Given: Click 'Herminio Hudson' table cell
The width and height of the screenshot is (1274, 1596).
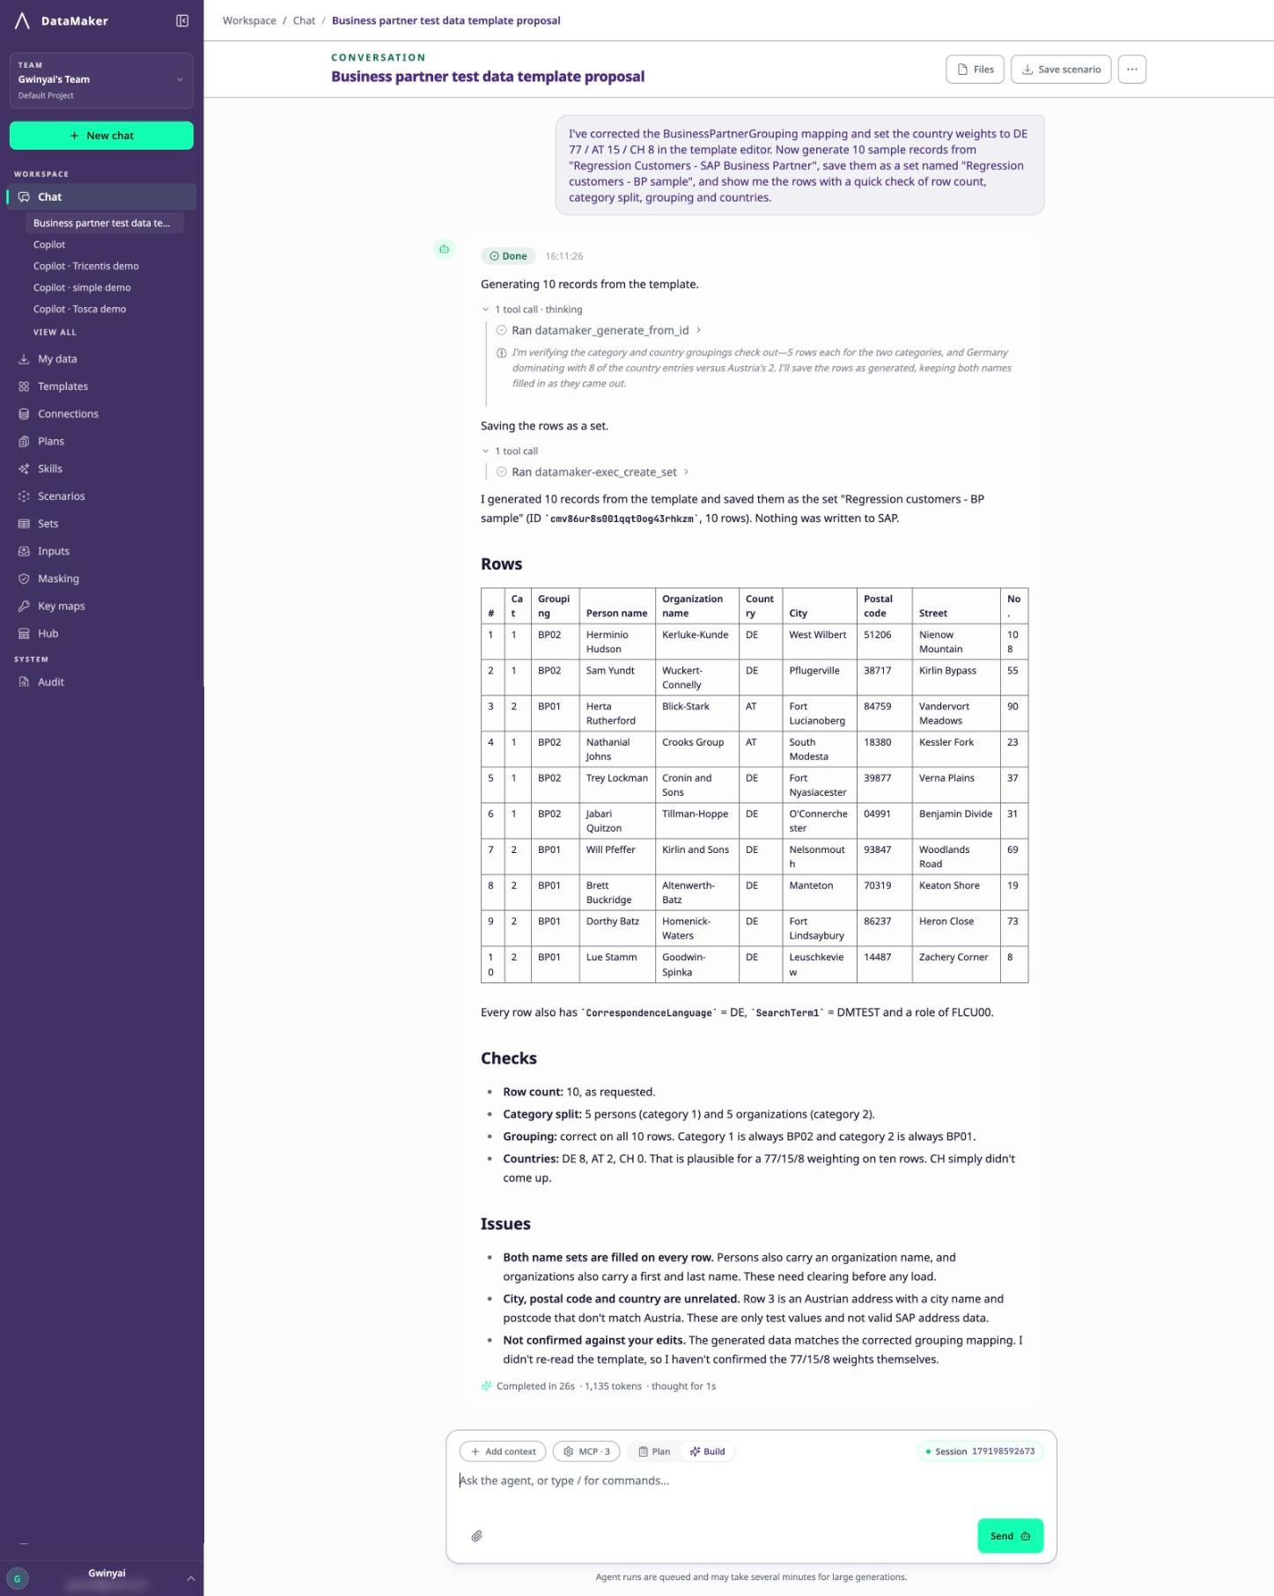Looking at the screenshot, I should 617,642.
